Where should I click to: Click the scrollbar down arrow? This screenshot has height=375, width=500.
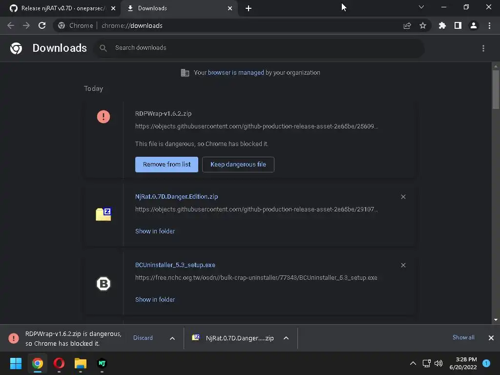496,320
